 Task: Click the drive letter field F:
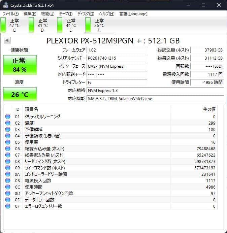coord(117,82)
